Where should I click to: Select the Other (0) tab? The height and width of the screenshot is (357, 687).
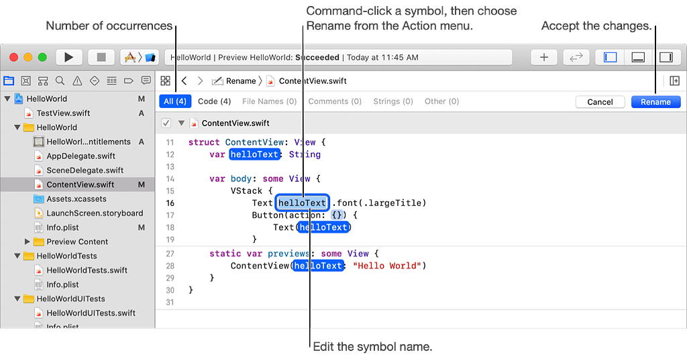tap(441, 101)
